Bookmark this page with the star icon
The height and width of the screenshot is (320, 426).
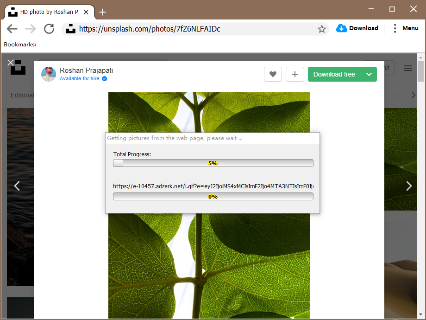click(322, 29)
